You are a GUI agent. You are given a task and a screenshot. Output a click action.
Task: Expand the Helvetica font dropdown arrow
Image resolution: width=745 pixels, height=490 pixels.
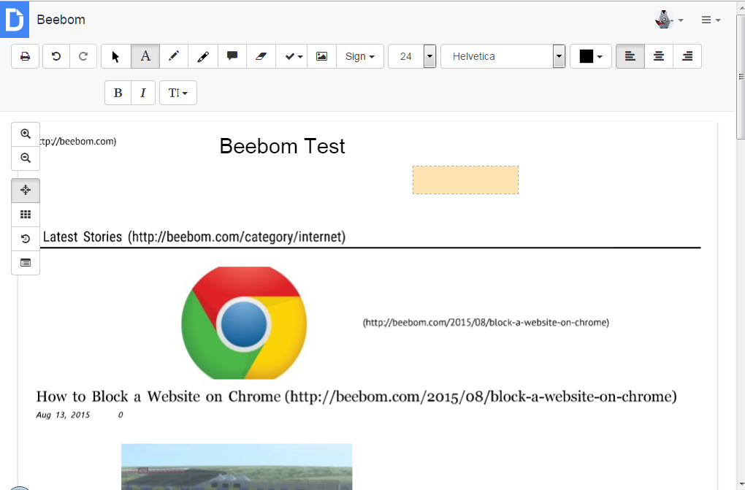coord(559,56)
